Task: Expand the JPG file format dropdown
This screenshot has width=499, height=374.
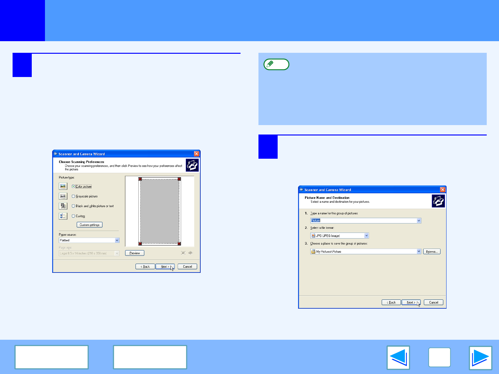Action: (366, 236)
